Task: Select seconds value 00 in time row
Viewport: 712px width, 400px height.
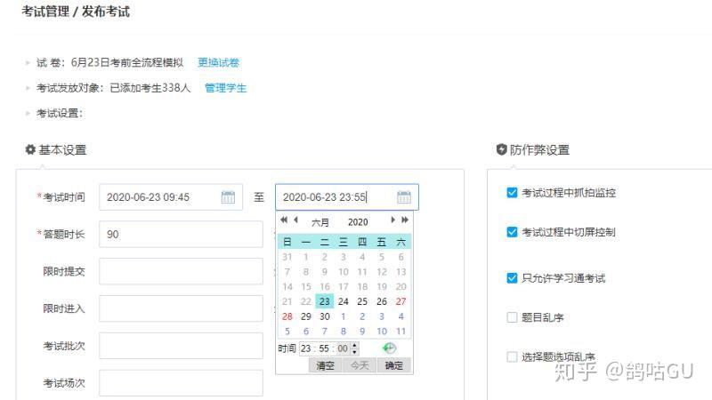Action: [x=343, y=348]
